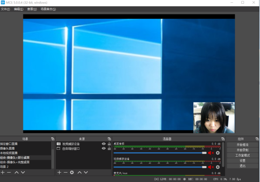Select scene 指定窗口直播
The height and width of the screenshot is (182, 260).
pos(25,144)
